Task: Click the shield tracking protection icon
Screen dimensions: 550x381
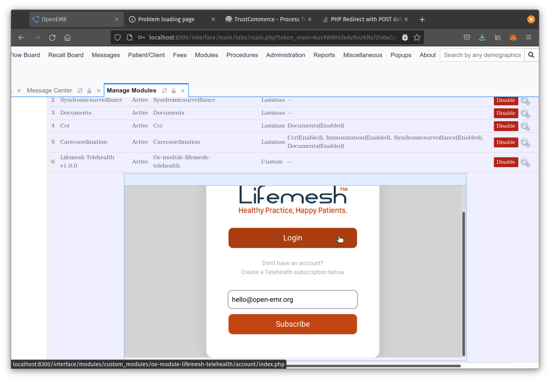Action: (x=118, y=38)
